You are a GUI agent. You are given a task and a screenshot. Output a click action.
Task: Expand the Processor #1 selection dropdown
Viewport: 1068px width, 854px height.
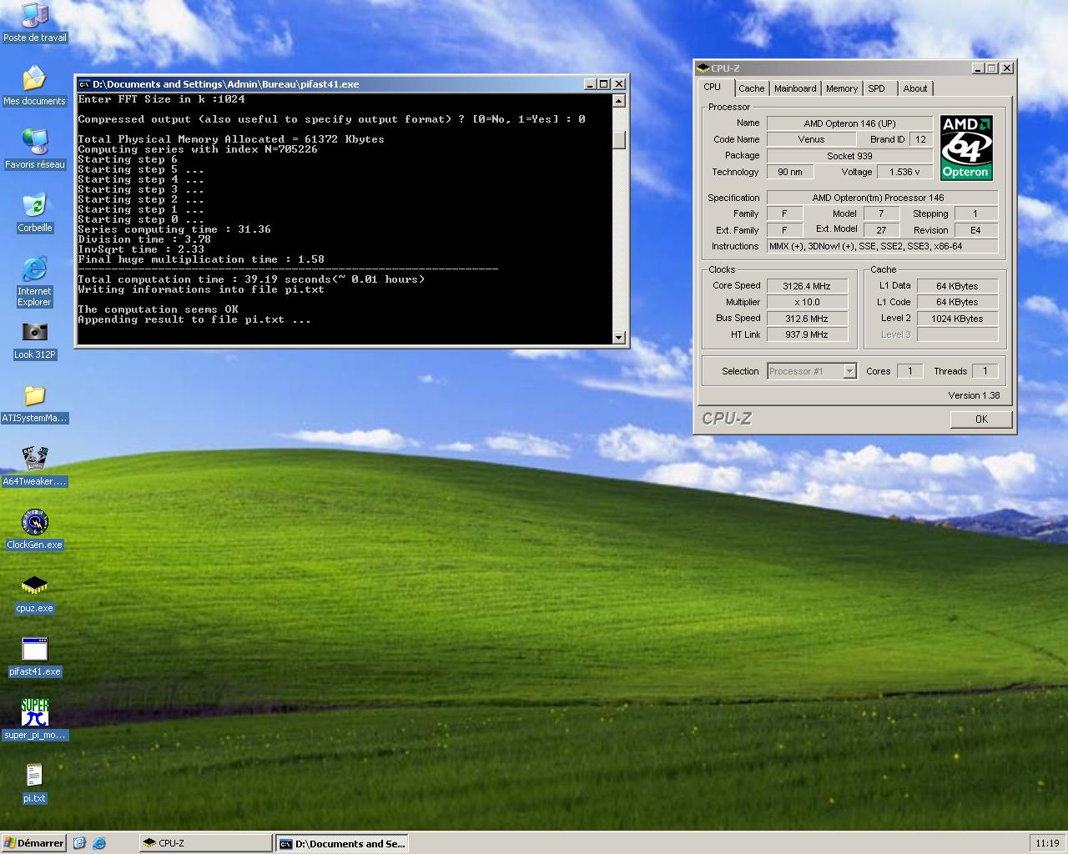[x=849, y=371]
